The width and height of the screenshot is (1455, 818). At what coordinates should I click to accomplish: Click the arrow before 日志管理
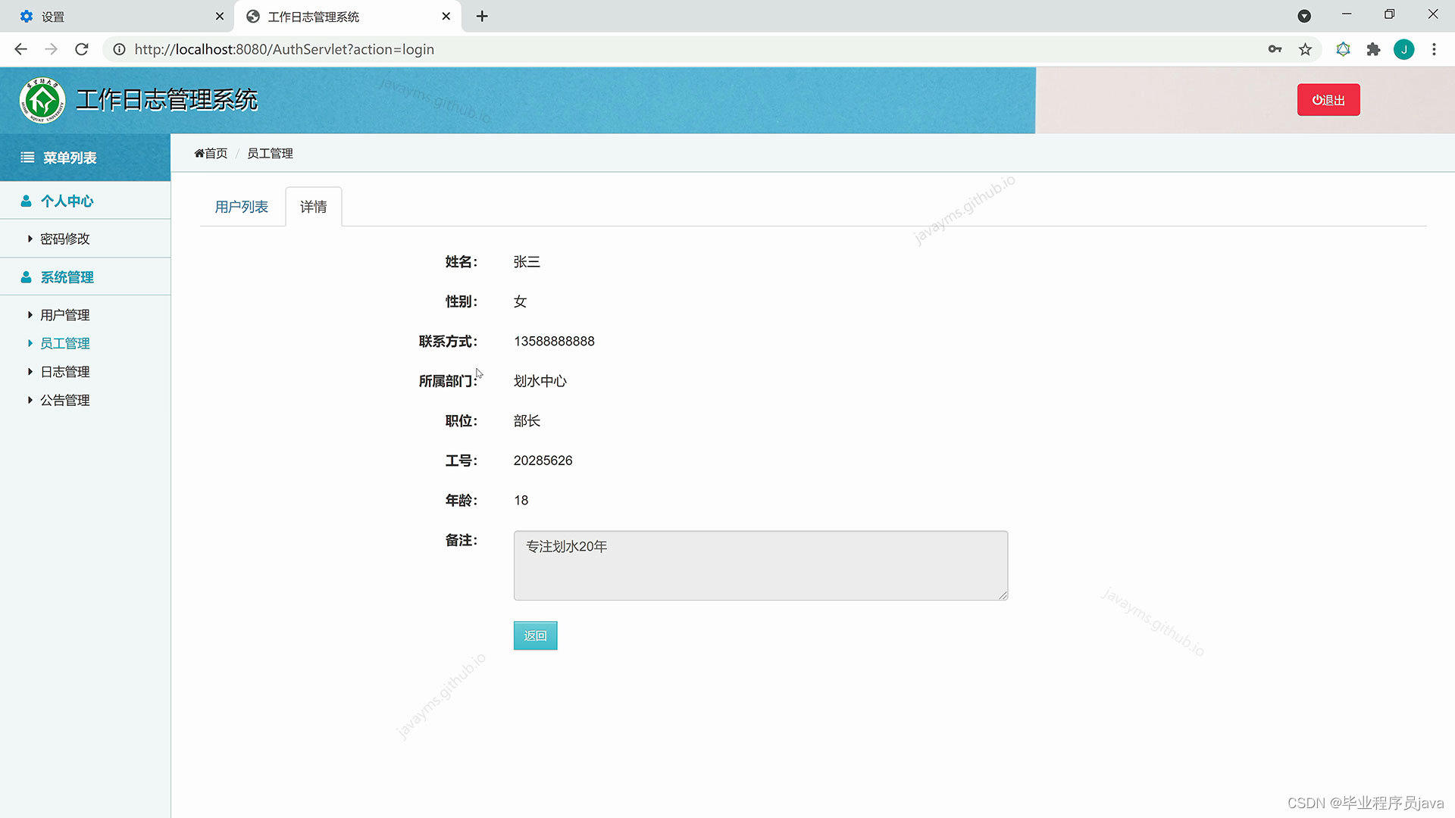[x=30, y=372]
